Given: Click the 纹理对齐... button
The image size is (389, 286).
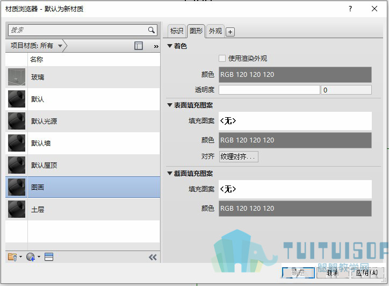Looking at the screenshot, I should pos(239,156).
